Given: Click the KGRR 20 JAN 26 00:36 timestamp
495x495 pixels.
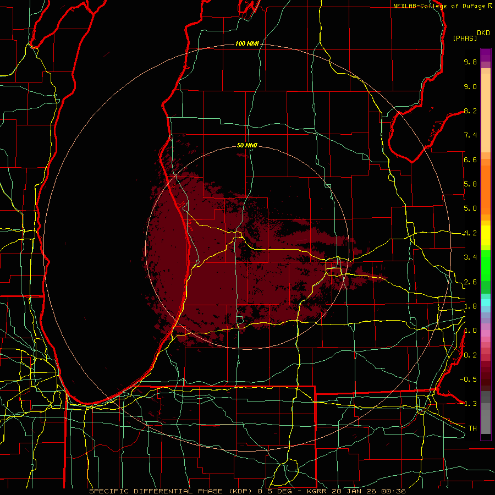Looking at the screenshot, I should click(356, 491).
